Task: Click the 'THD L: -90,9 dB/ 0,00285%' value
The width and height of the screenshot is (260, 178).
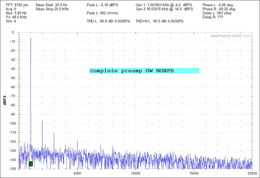Action: point(108,21)
